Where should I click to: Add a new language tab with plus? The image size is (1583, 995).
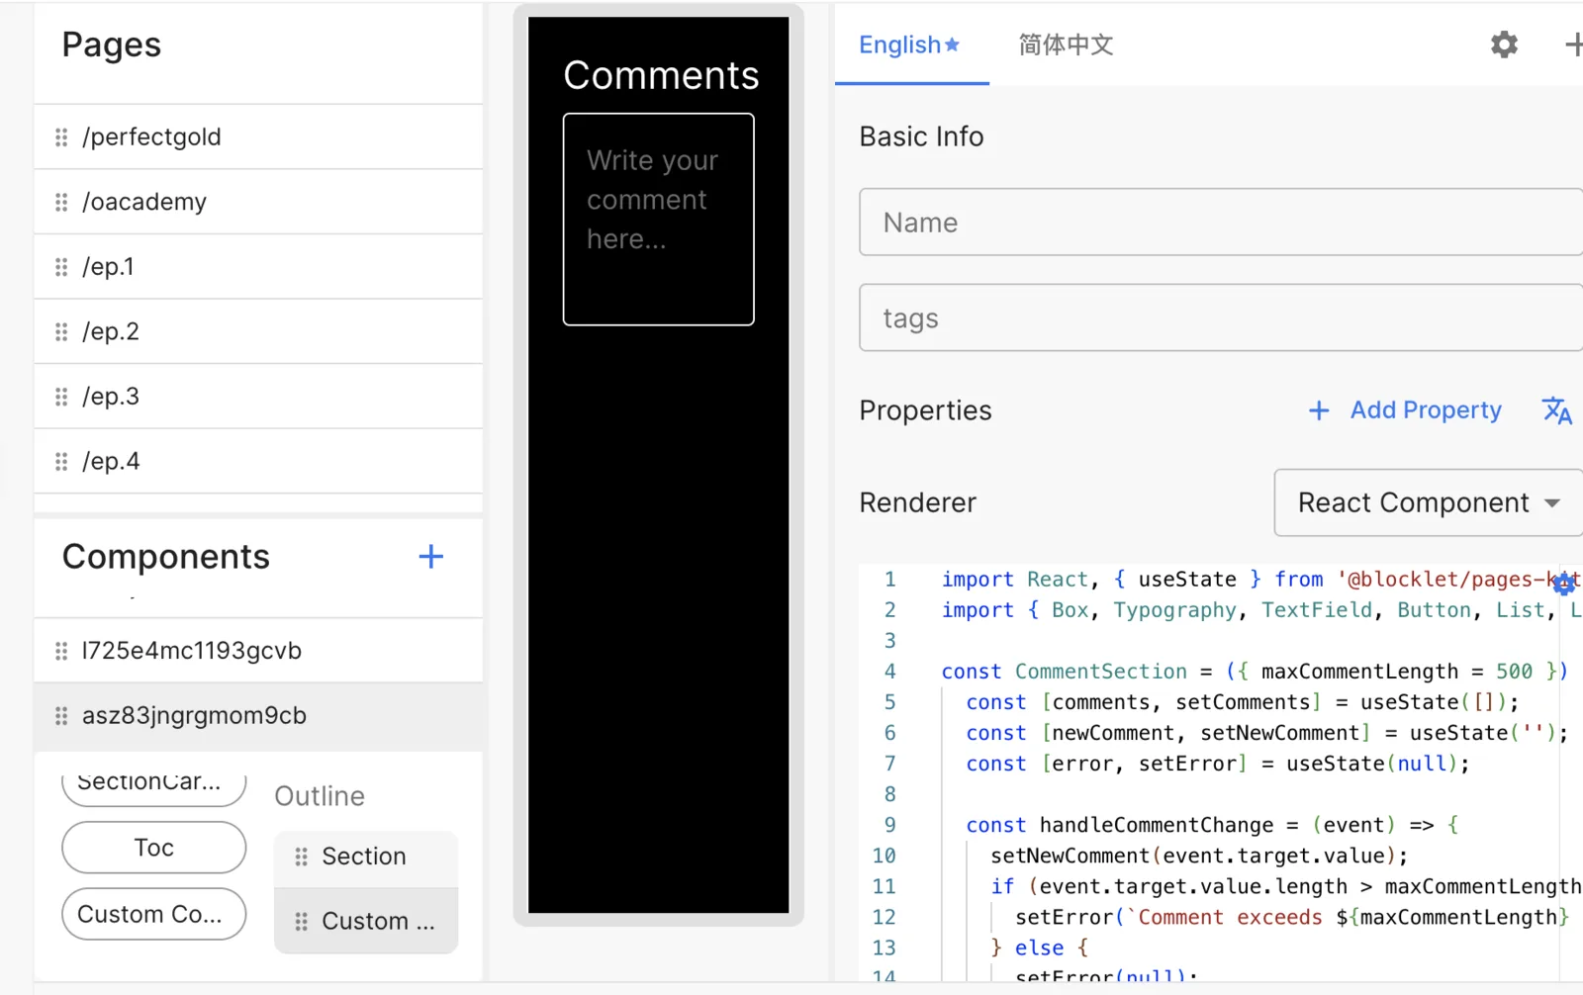coord(1573,45)
